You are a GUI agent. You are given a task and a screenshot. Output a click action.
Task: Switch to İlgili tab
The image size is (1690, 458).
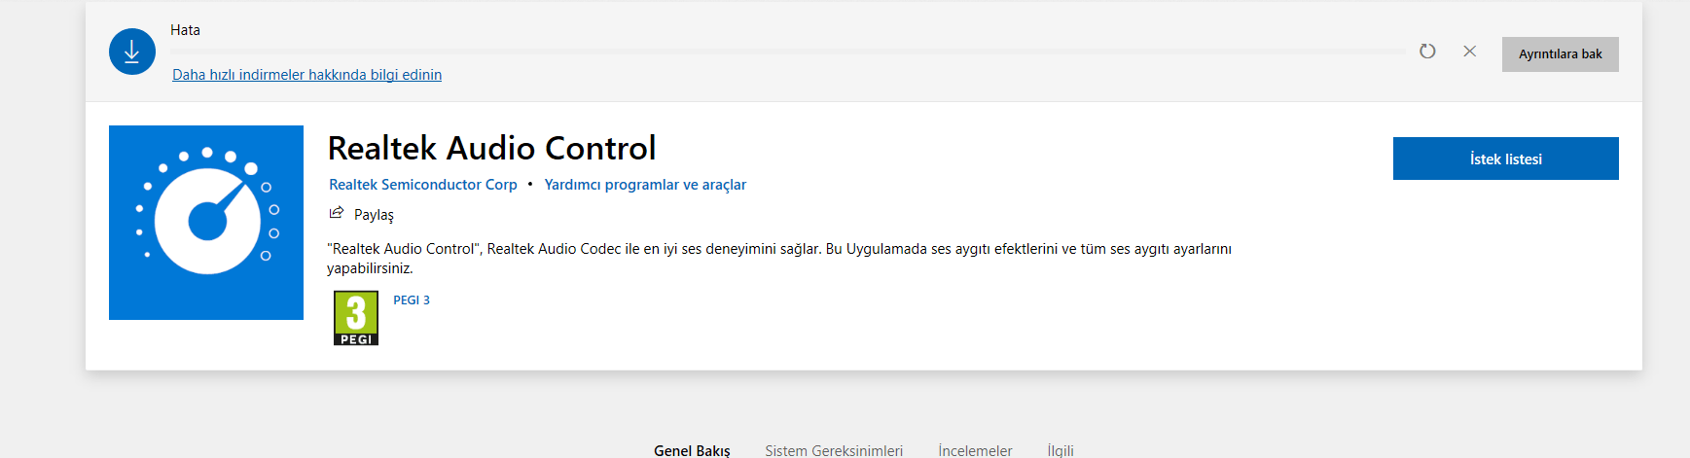coord(1061,450)
